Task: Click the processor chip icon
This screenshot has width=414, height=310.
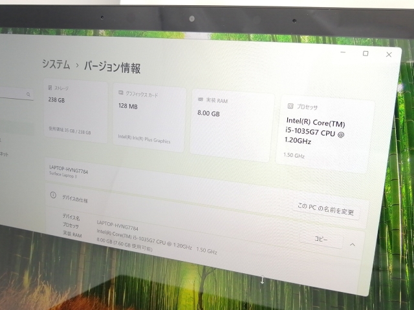Action: [x=290, y=106]
